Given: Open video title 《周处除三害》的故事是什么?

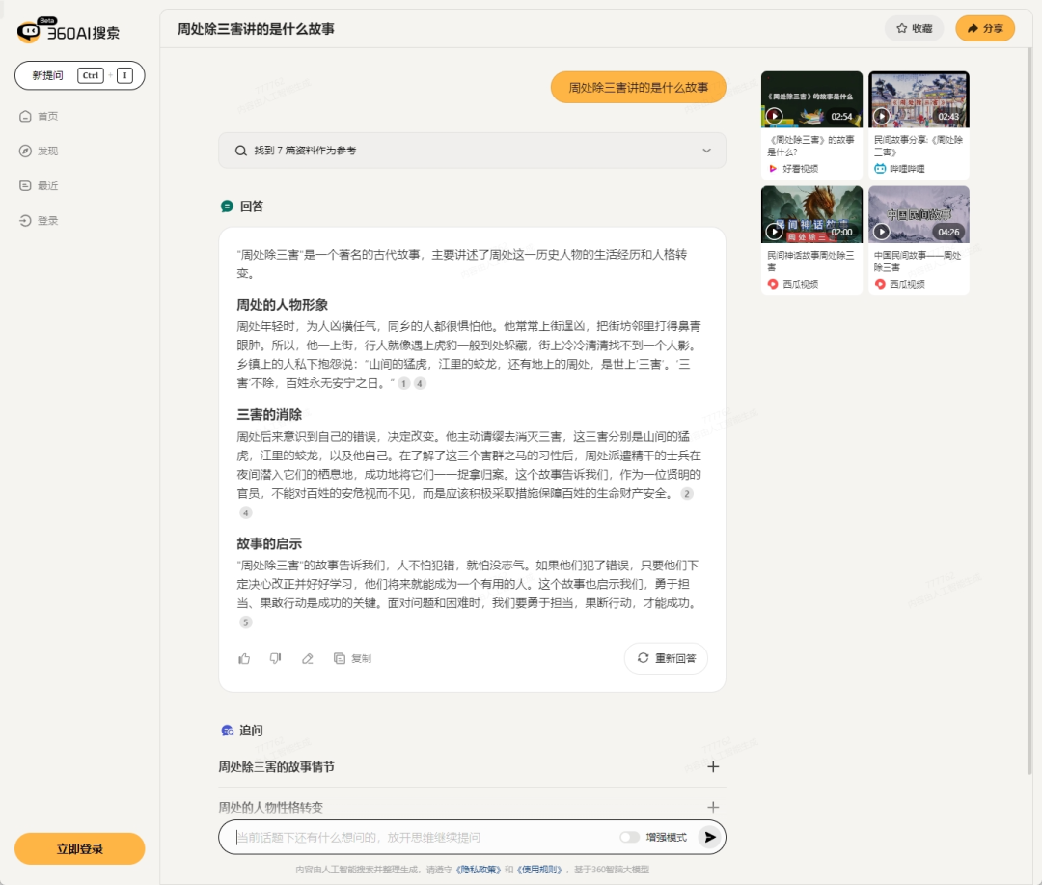Looking at the screenshot, I should (810, 146).
